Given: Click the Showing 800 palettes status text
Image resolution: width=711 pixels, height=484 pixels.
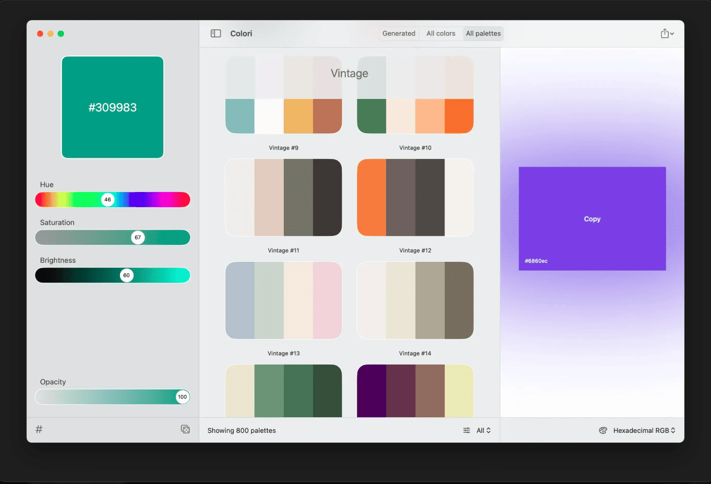Looking at the screenshot, I should pos(241,430).
